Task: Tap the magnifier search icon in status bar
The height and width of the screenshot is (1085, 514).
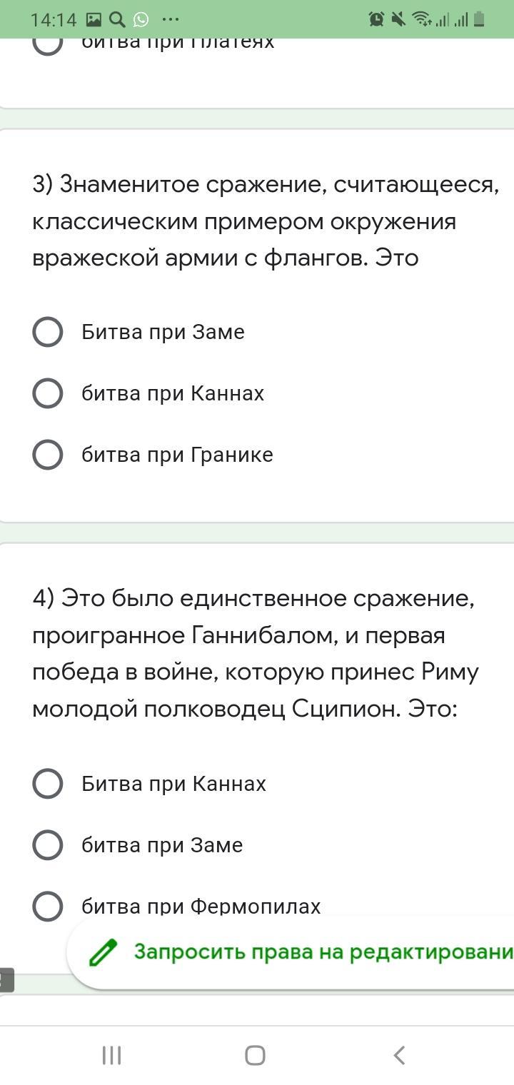Action: (x=116, y=19)
